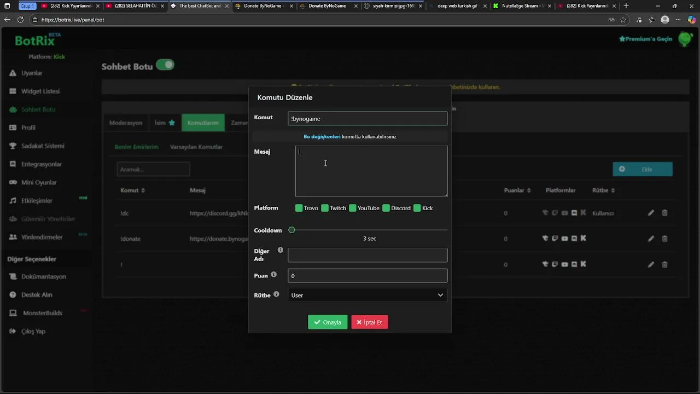Click trash delete icon for !dc row

[665, 213]
